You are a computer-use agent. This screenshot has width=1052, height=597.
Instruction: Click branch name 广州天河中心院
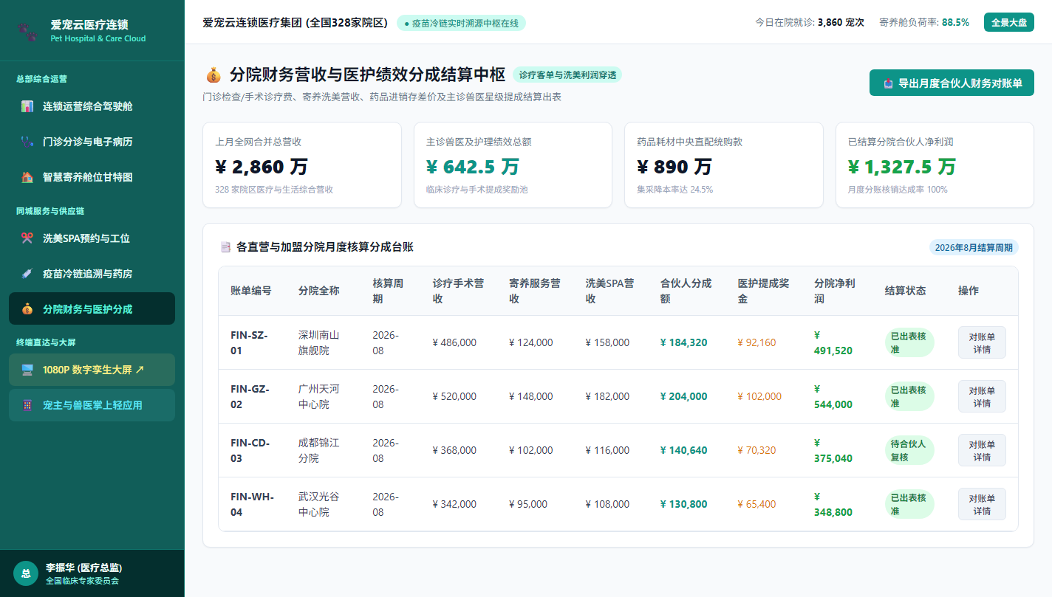(319, 396)
